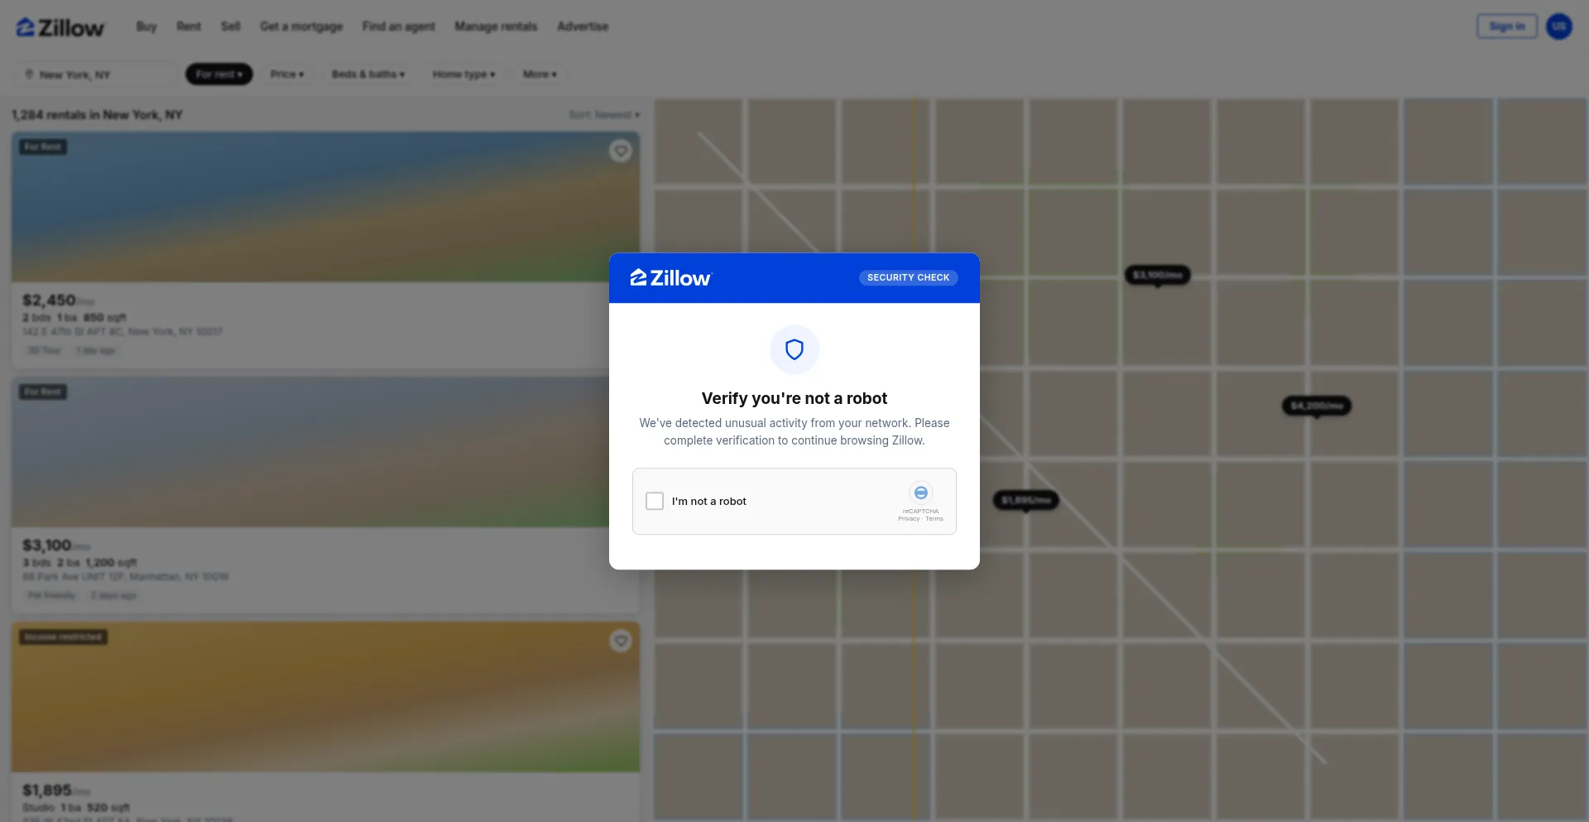Click the $3,100/mo map price marker

pos(1158,275)
